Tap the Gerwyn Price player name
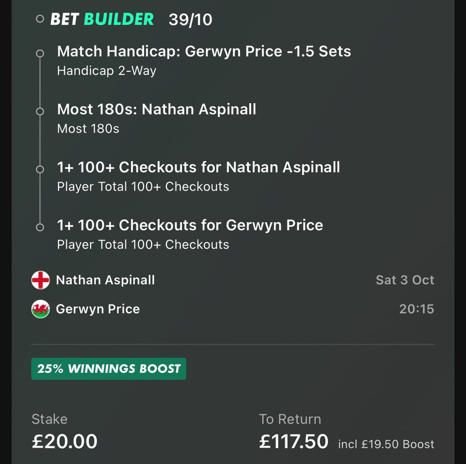Screen dimensions: 466x464 (x=98, y=309)
